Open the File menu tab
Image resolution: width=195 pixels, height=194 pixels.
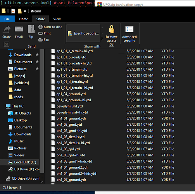[7, 19]
